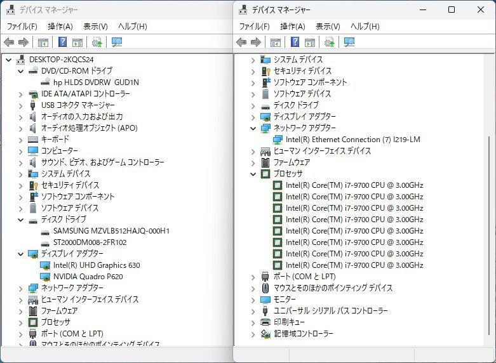Select オーディオ処理オブジェクト (APO) label
This screenshot has width=496, height=363.
(x=89, y=128)
